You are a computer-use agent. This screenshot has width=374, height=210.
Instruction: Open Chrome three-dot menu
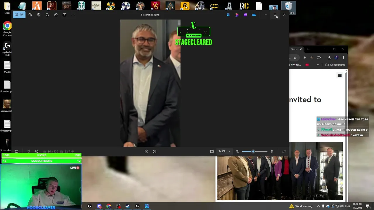tap(343, 57)
